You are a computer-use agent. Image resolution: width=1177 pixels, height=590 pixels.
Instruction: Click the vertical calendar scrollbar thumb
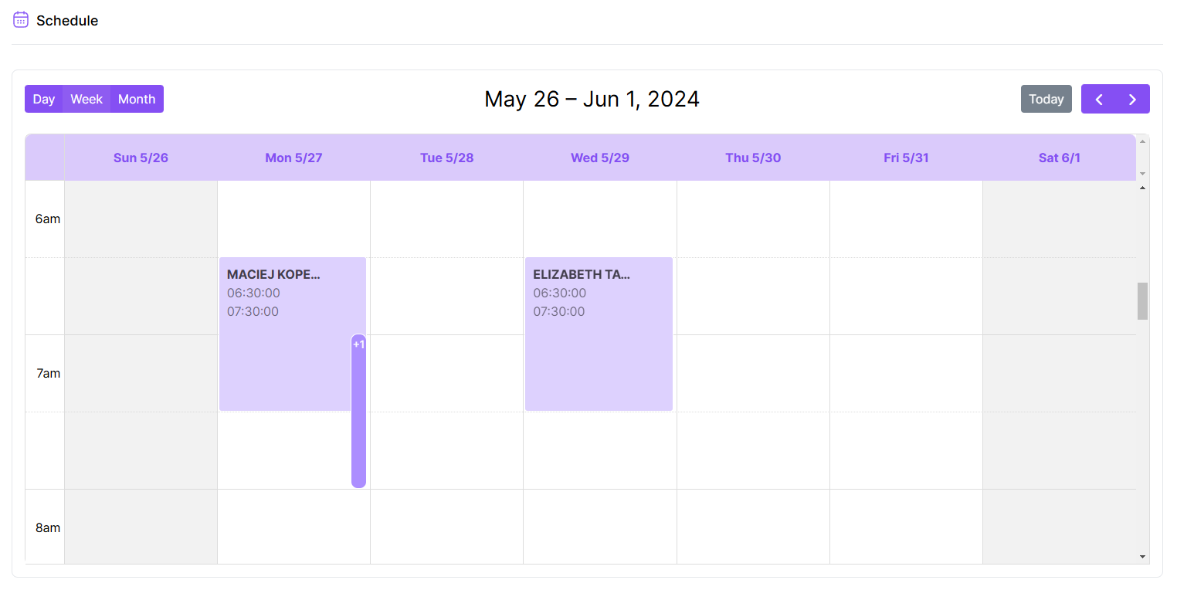point(1142,301)
